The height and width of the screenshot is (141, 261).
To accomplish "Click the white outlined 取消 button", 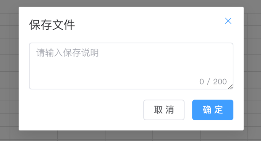I will (164, 110).
